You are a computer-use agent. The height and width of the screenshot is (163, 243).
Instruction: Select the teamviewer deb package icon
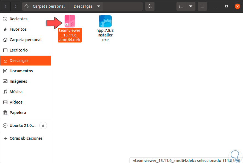70,21
